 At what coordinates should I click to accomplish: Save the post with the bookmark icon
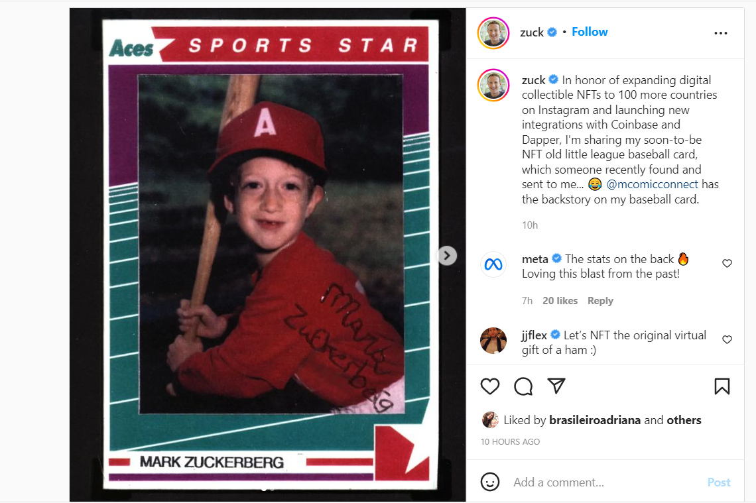pos(722,386)
